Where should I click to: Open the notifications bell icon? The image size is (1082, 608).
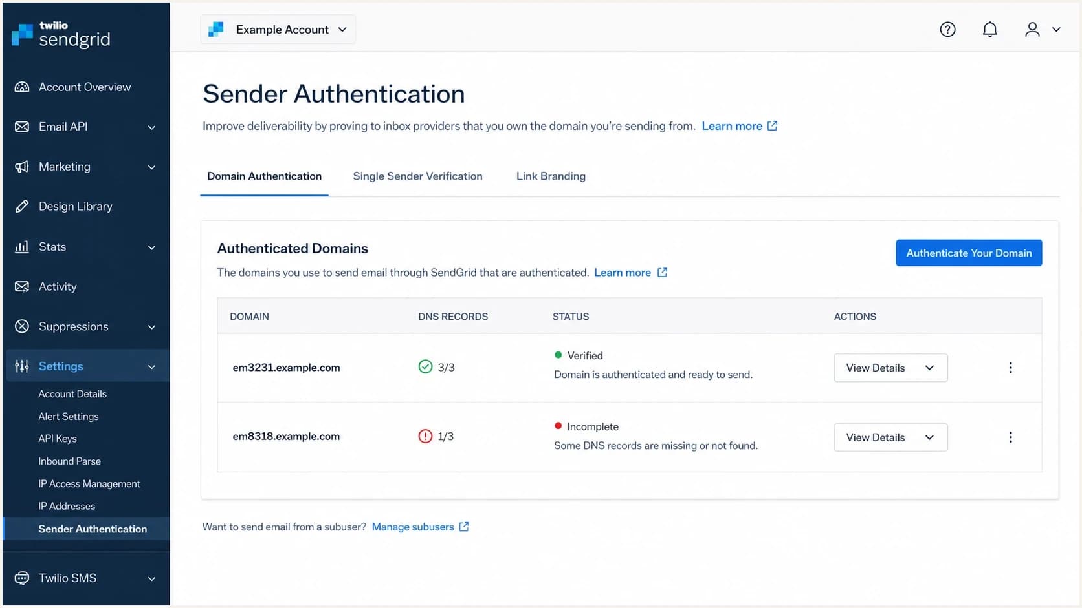(989, 29)
